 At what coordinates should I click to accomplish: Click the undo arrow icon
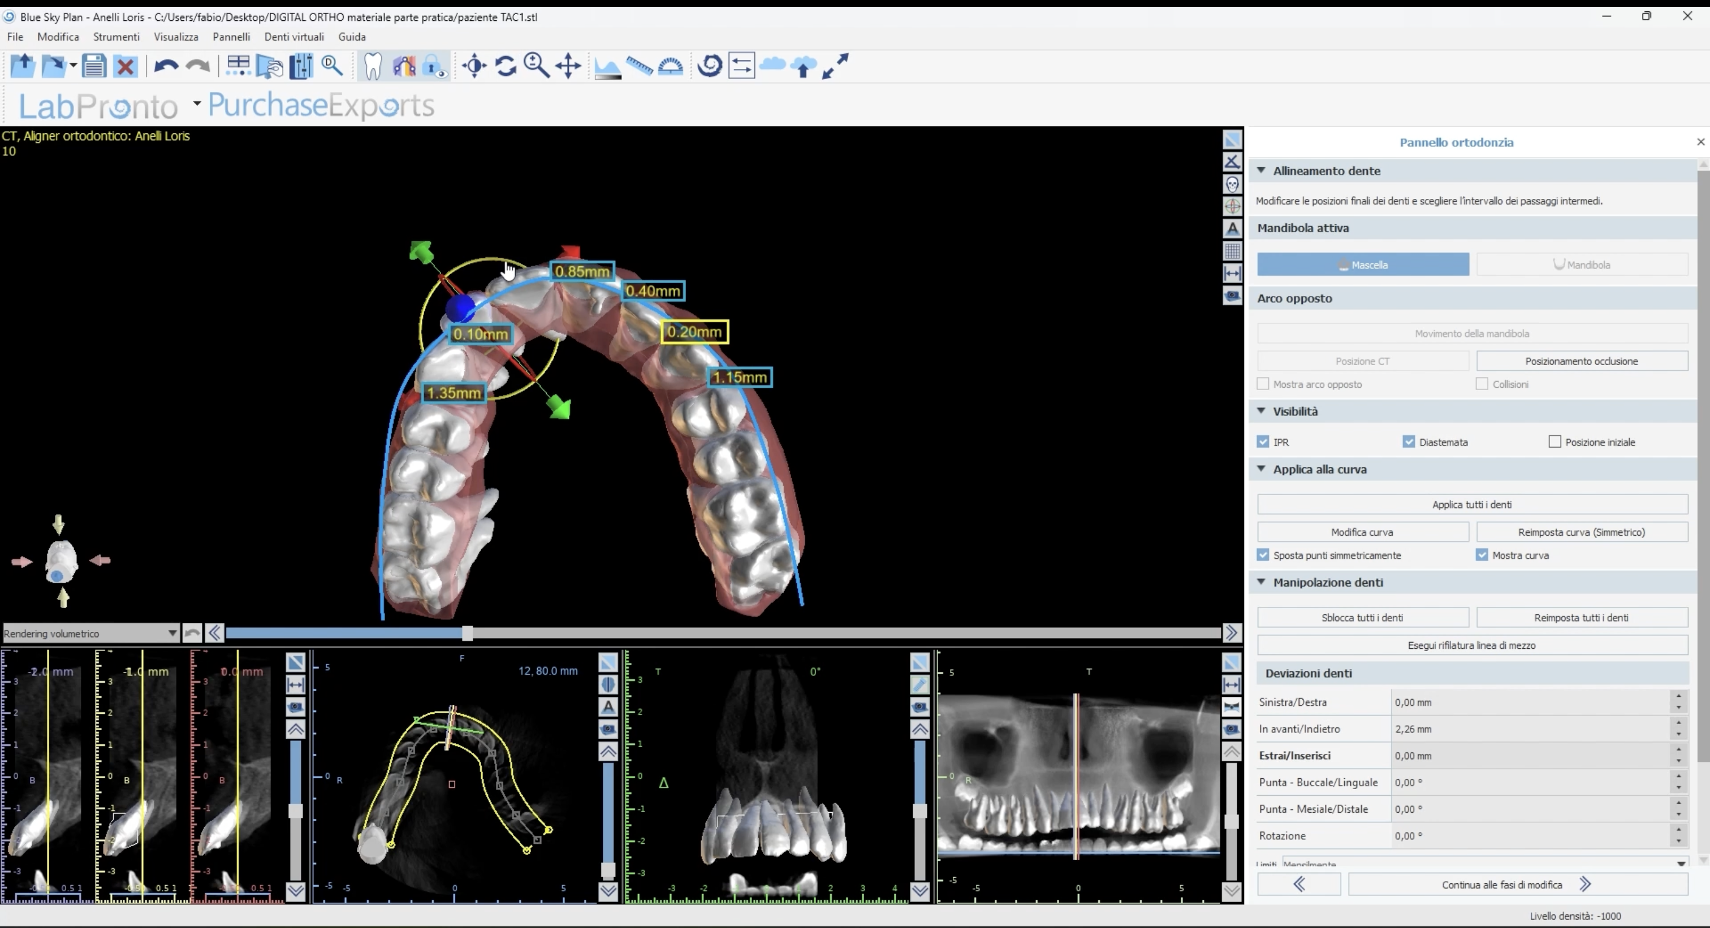point(165,66)
